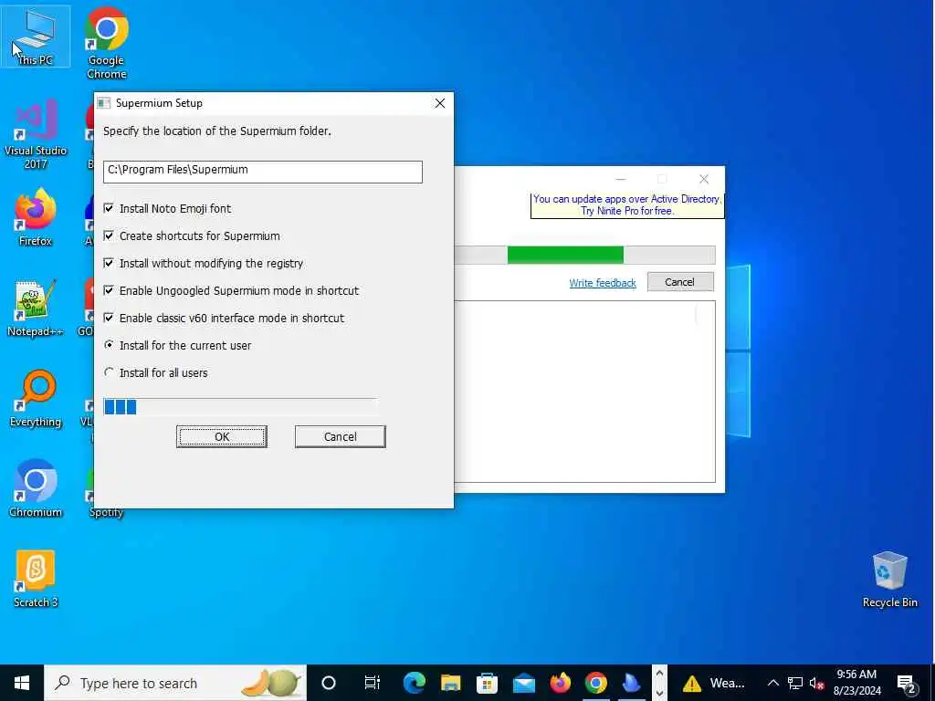The image size is (935, 701).
Task: Open weather warning widget in taskbar
Action: (x=713, y=683)
